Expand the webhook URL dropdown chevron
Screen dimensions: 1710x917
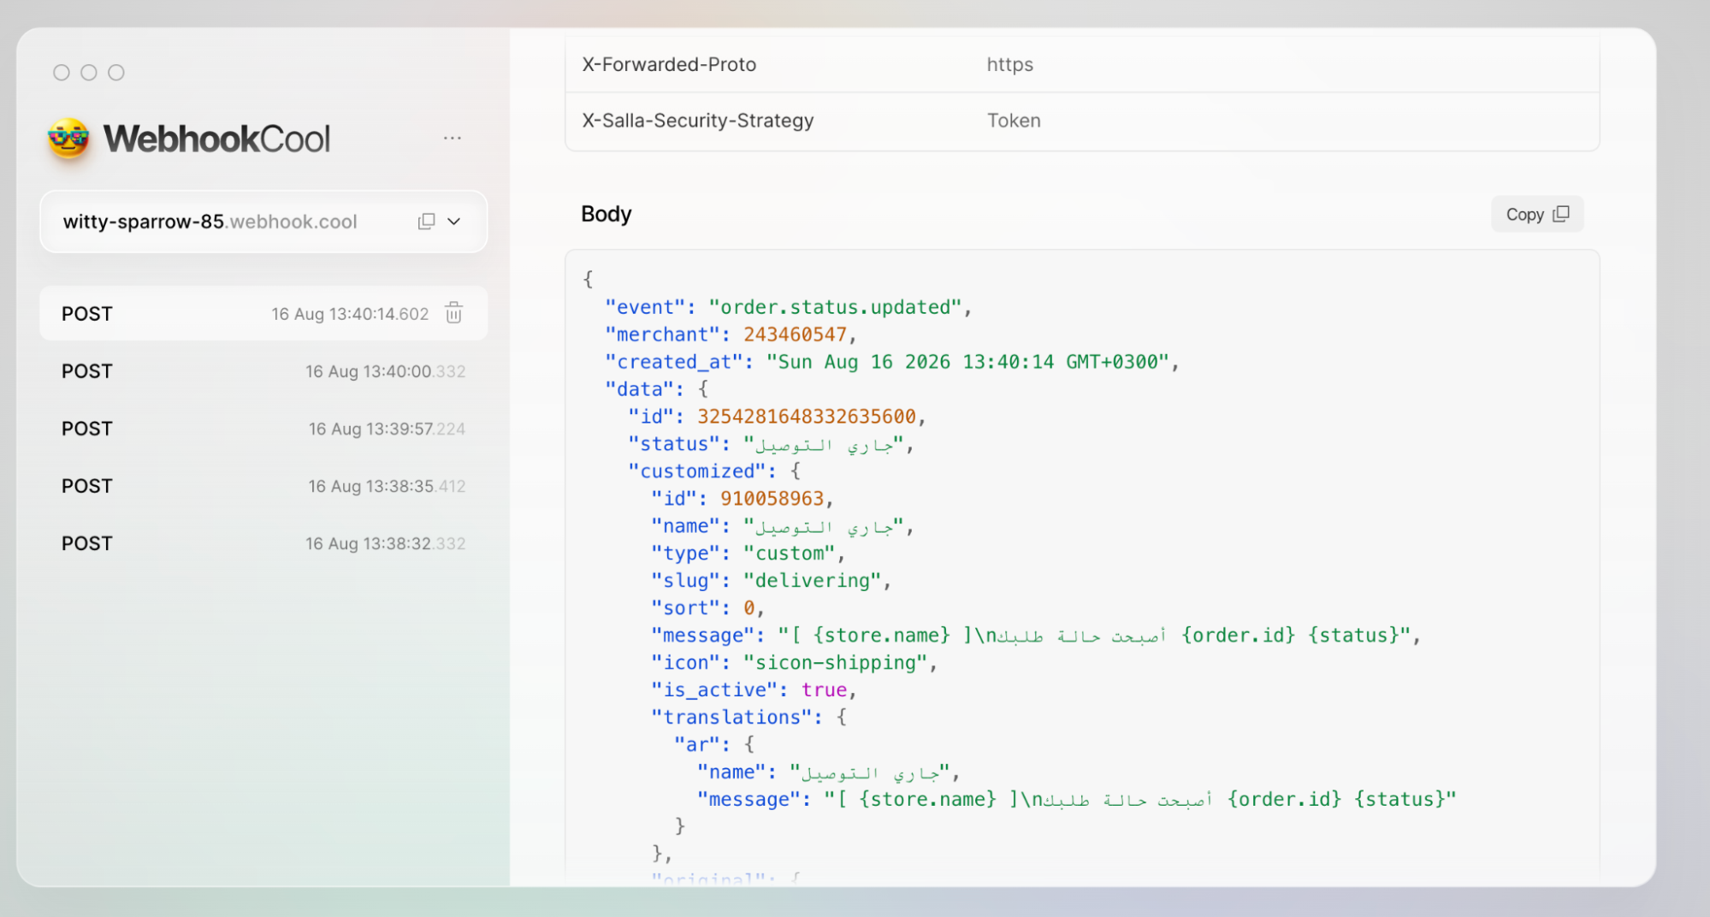click(454, 222)
